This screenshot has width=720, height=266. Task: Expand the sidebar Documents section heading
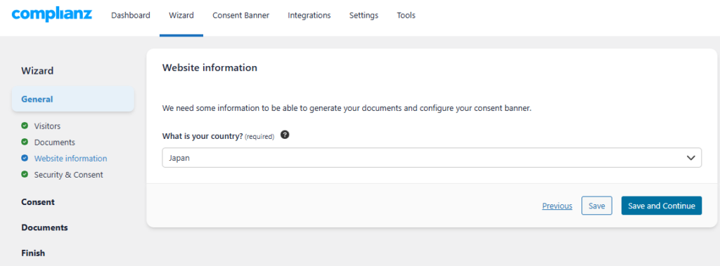click(x=44, y=227)
